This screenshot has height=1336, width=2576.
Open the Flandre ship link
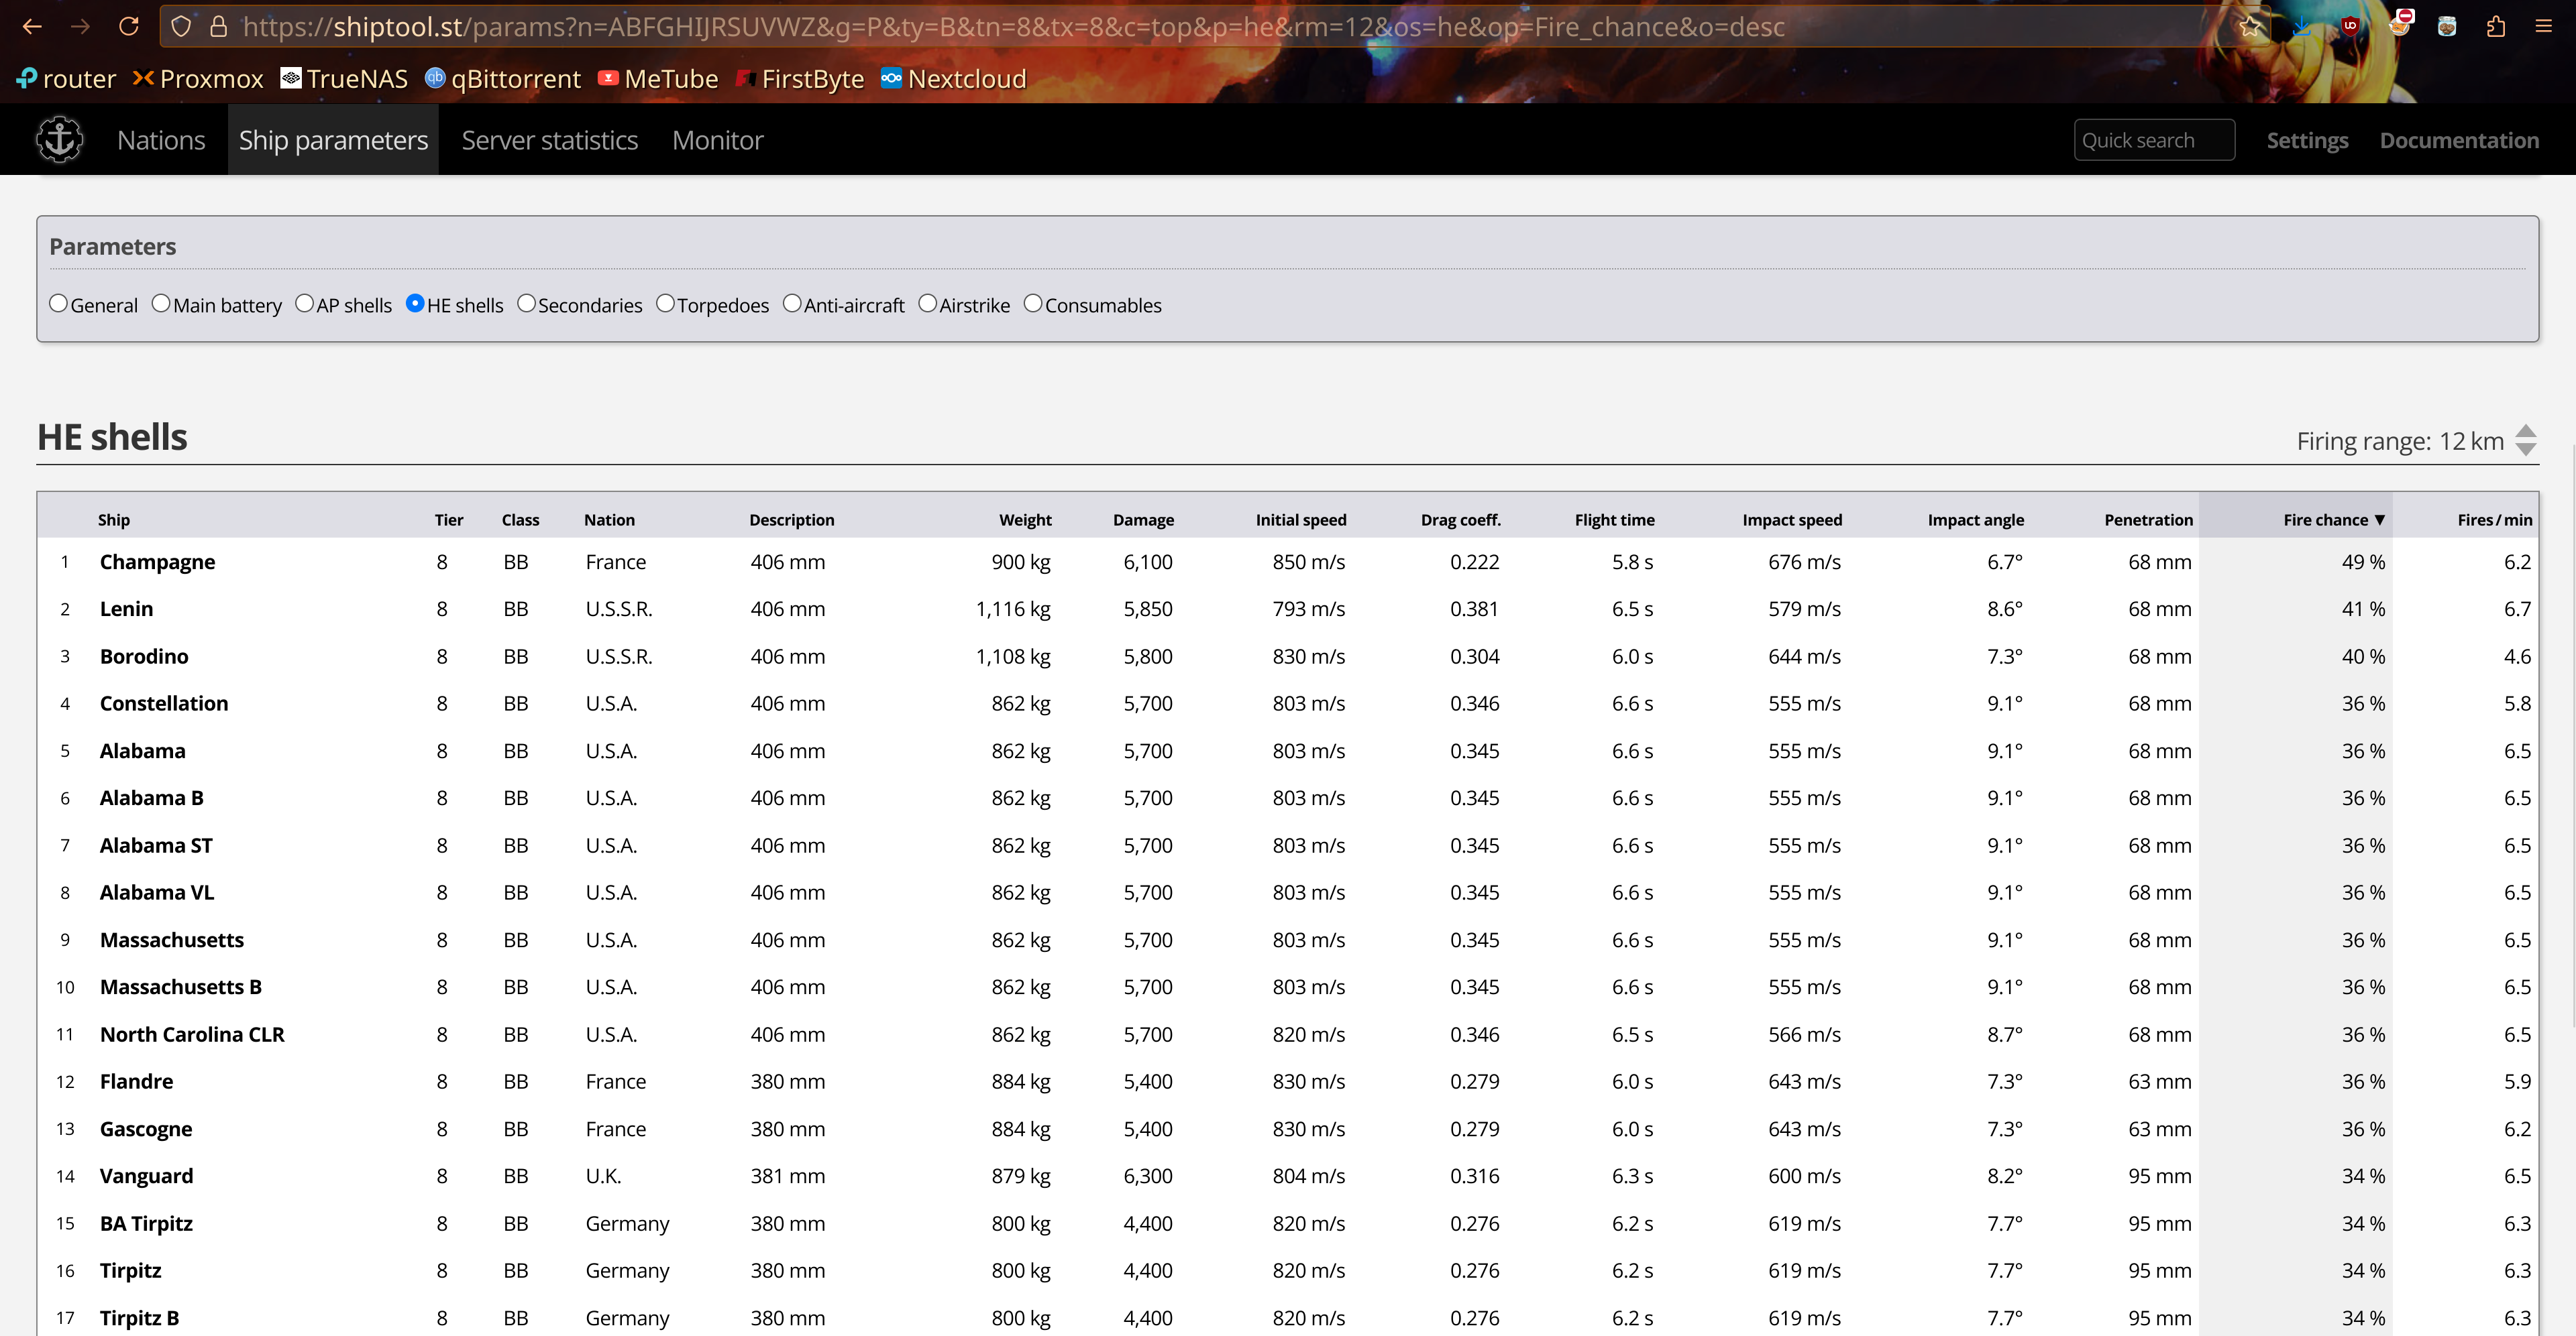tap(136, 1081)
